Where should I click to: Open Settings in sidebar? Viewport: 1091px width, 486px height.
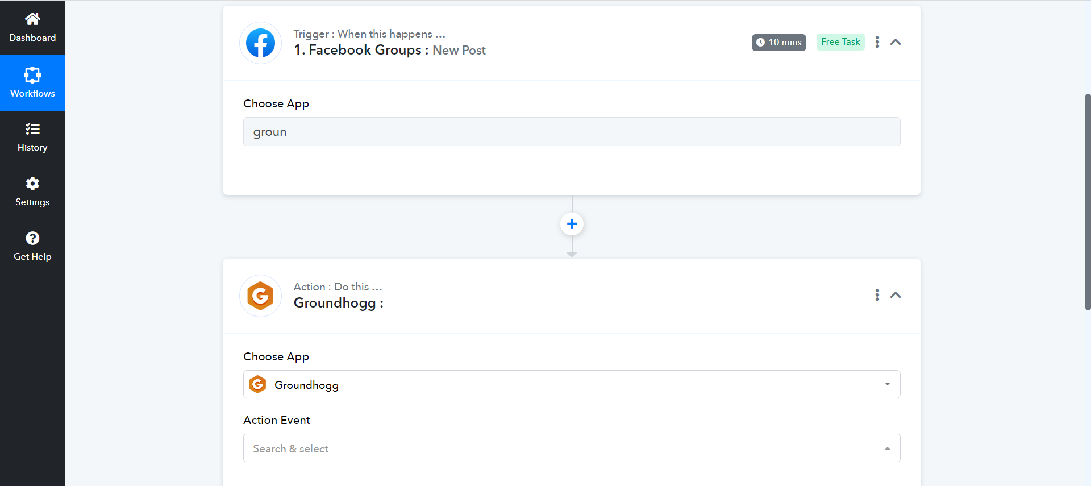tap(32, 192)
